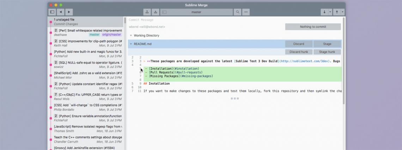Click the Discard hunk button

[299, 52]
